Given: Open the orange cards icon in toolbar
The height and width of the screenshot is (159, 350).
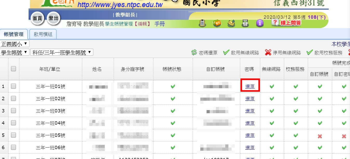Looking at the screenshot, I should point(217,24).
